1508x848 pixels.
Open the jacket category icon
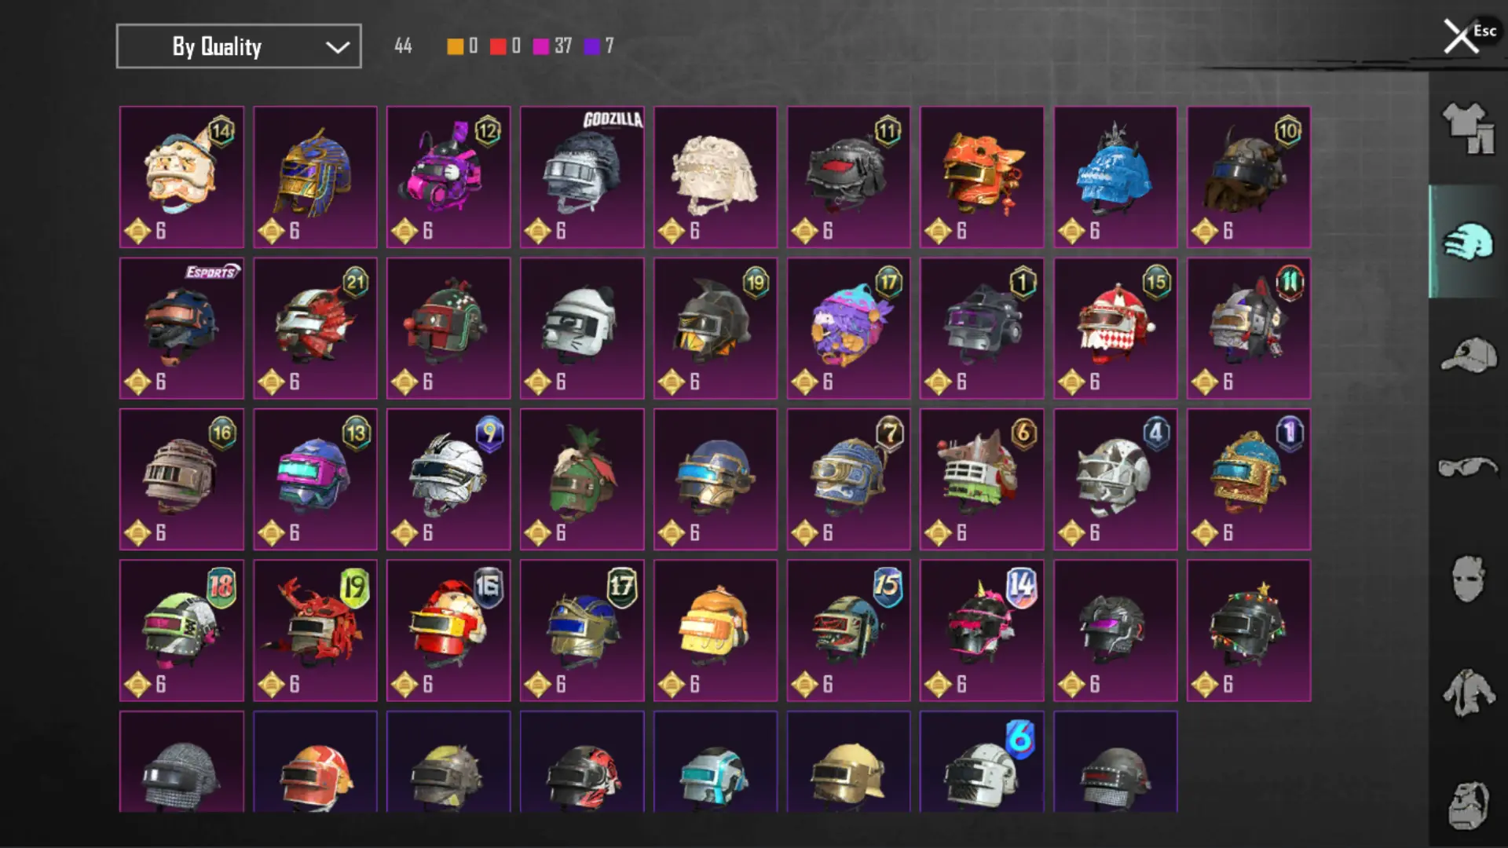coord(1467,693)
